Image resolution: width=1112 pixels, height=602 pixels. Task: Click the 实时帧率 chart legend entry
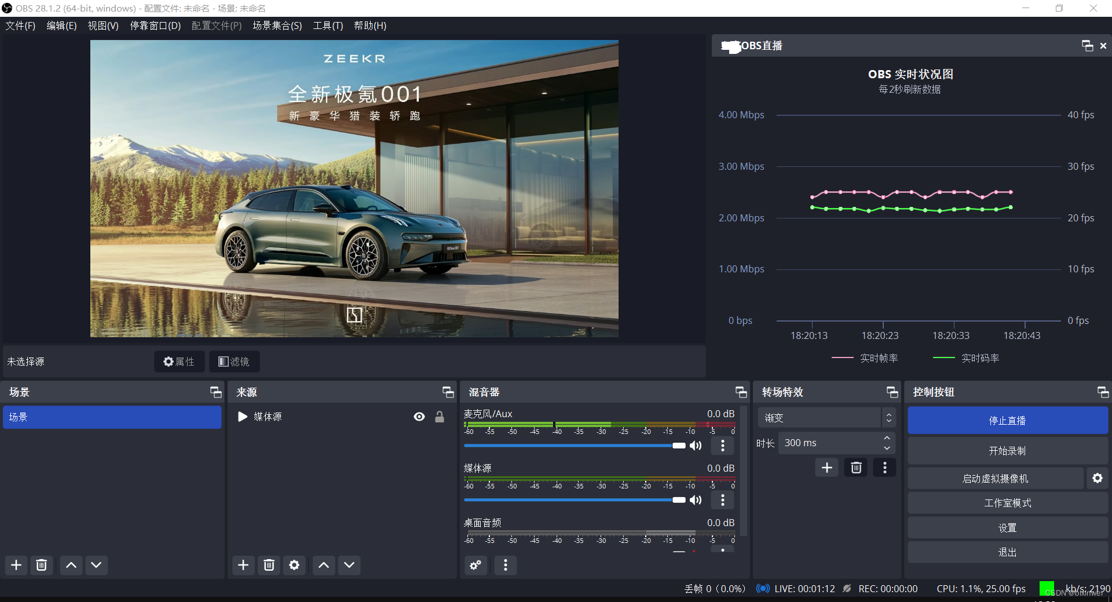click(865, 358)
